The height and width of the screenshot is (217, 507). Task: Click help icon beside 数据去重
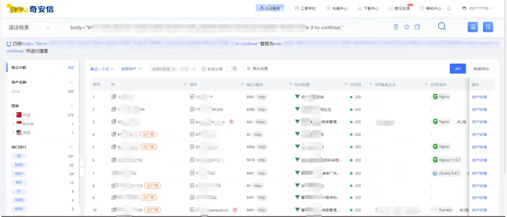(x=203, y=69)
